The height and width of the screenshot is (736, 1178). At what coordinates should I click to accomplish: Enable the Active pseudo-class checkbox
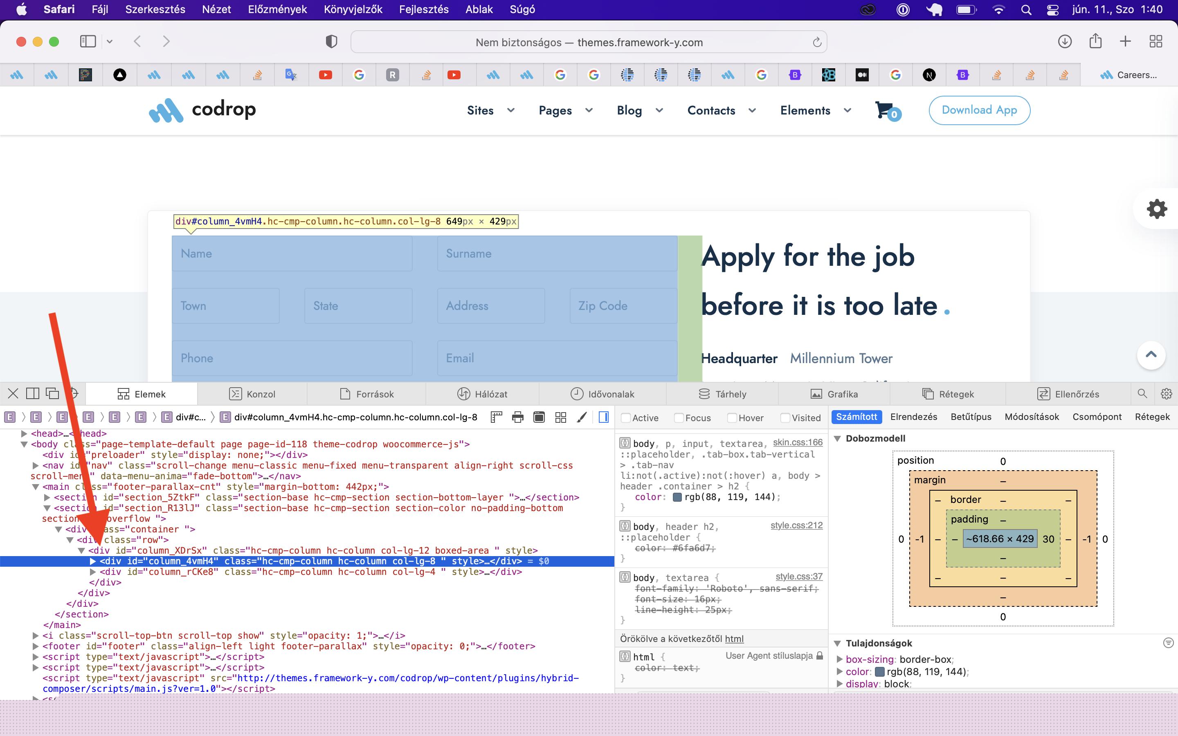click(x=626, y=417)
